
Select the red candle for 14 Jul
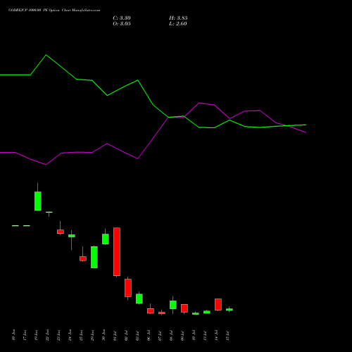(x=218, y=304)
